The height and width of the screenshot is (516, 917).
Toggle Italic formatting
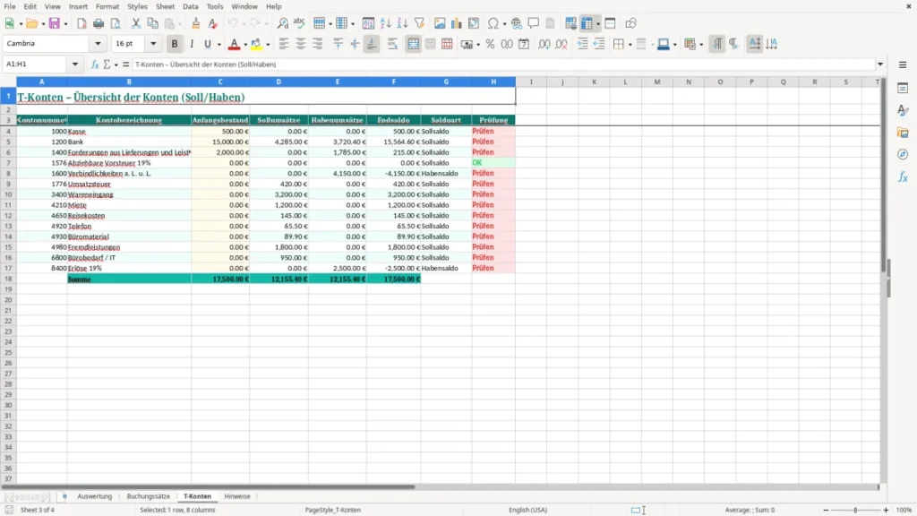(192, 44)
